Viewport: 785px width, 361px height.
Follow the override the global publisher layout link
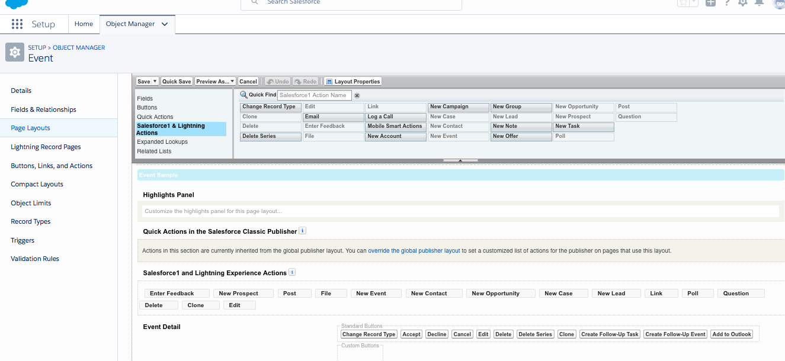click(414, 251)
